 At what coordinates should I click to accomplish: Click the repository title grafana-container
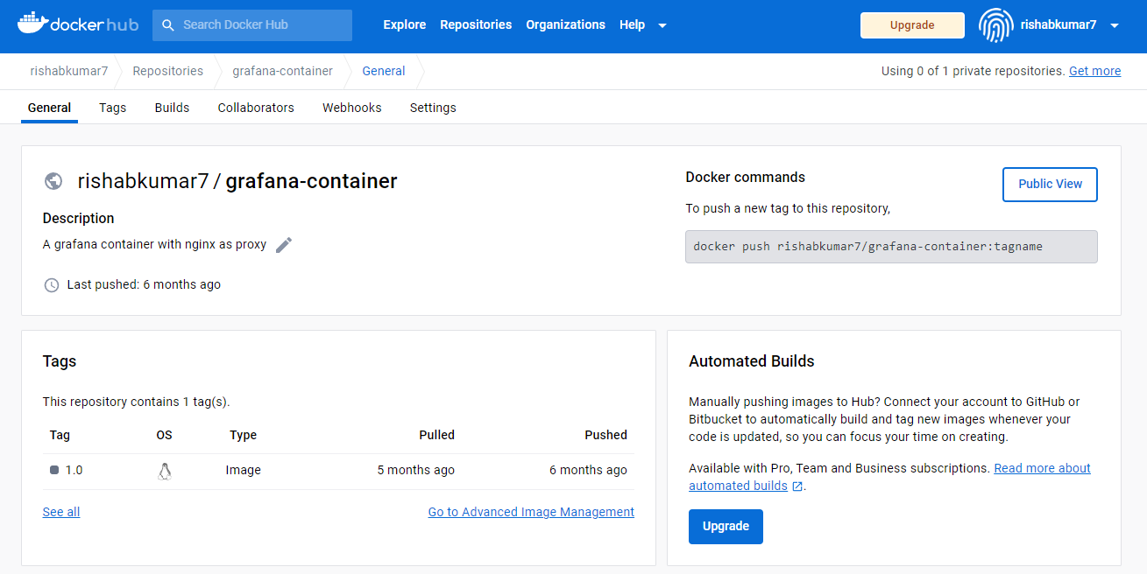click(x=311, y=181)
